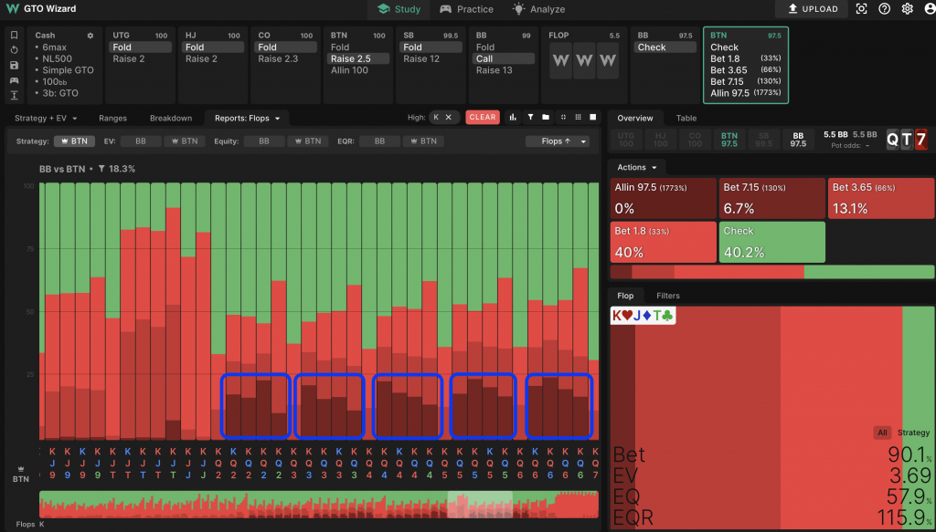This screenshot has width=936, height=532.
Task: Open the Breakdown tab
Action: [171, 118]
